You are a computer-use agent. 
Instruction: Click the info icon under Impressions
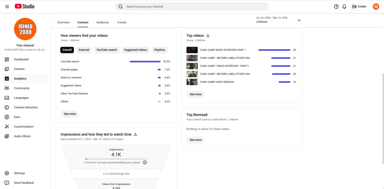click(145, 163)
